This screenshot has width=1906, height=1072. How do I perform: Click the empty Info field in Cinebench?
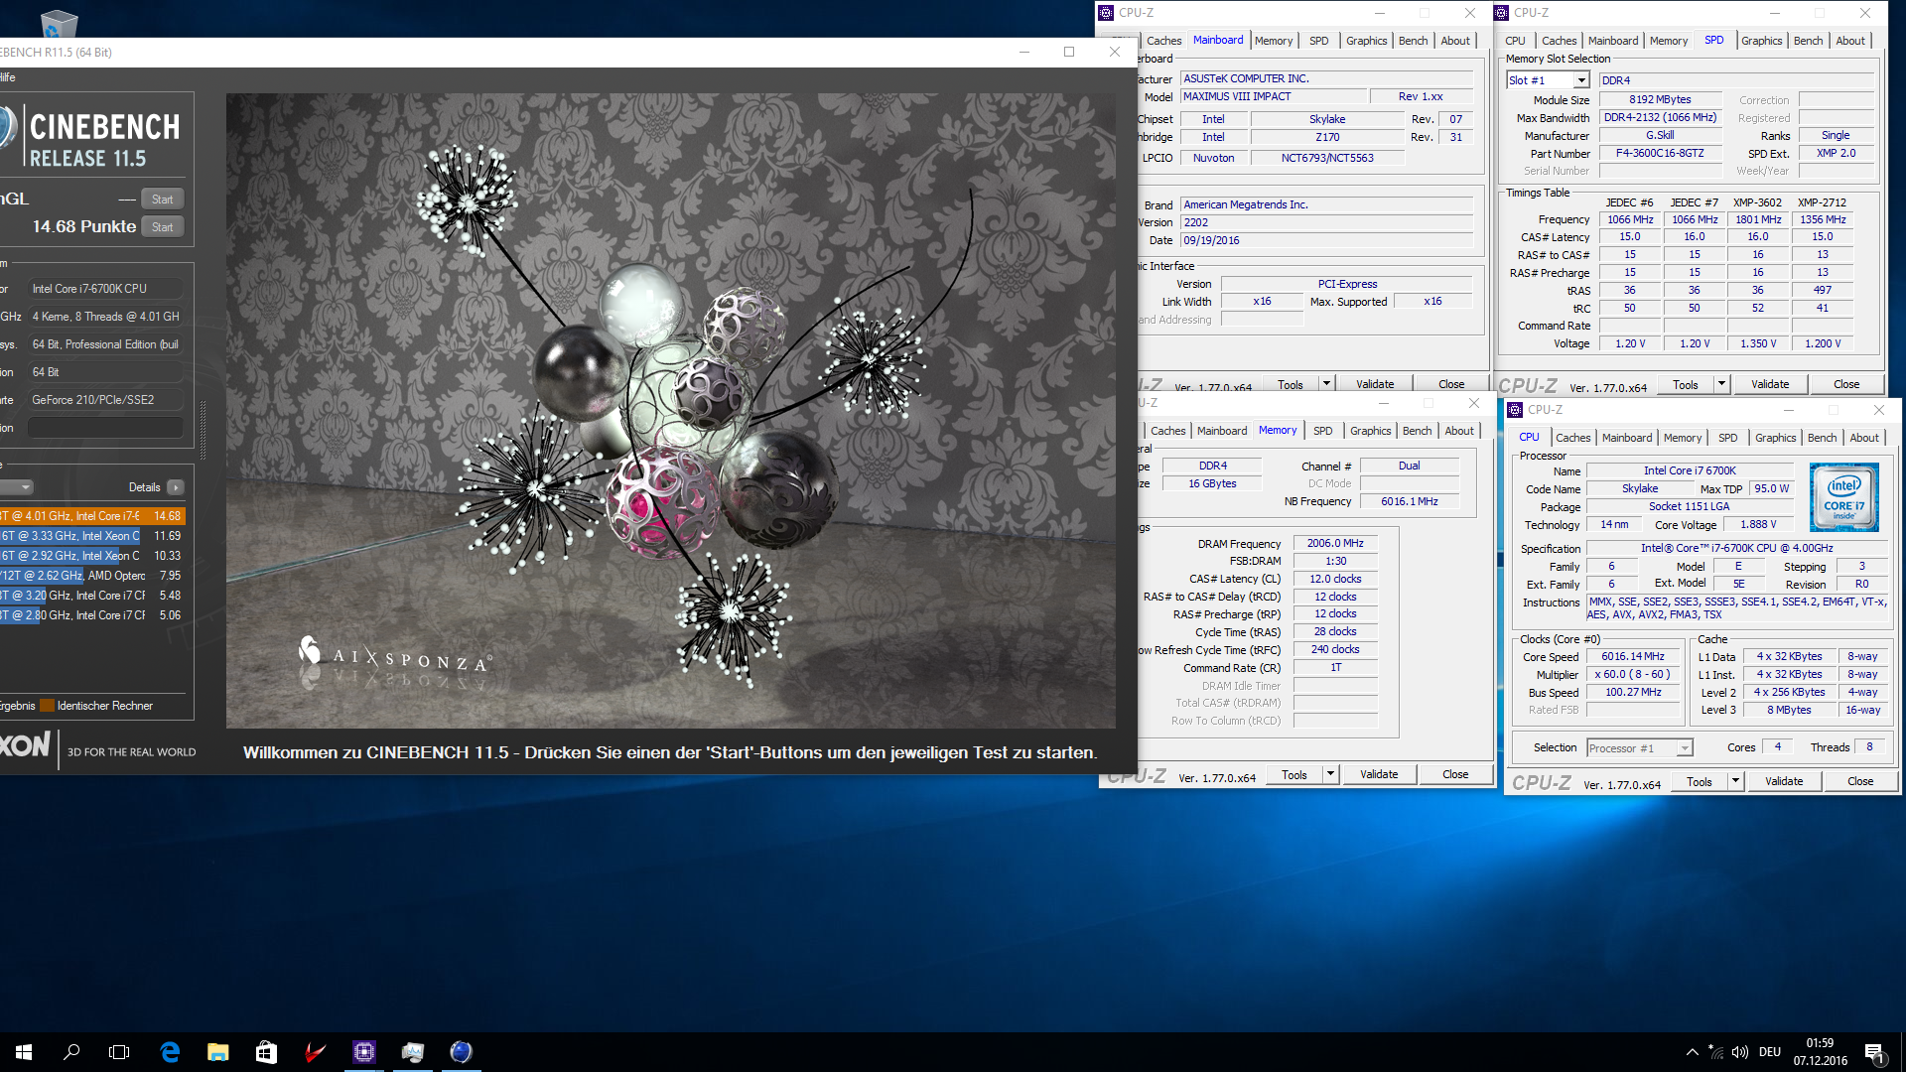105,428
